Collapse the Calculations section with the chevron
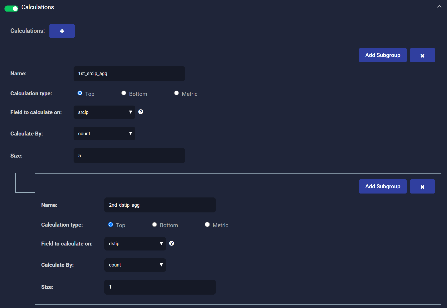 [439, 7]
